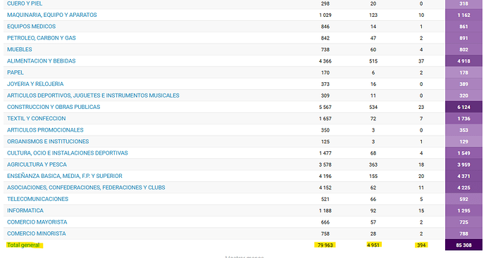486x258 pixels.
Task: Open COMERCIO MAYORISTA link
Action: pyautogui.click(x=37, y=222)
